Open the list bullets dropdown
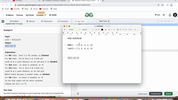Screen dimensions: 178x100 (136, 30)
